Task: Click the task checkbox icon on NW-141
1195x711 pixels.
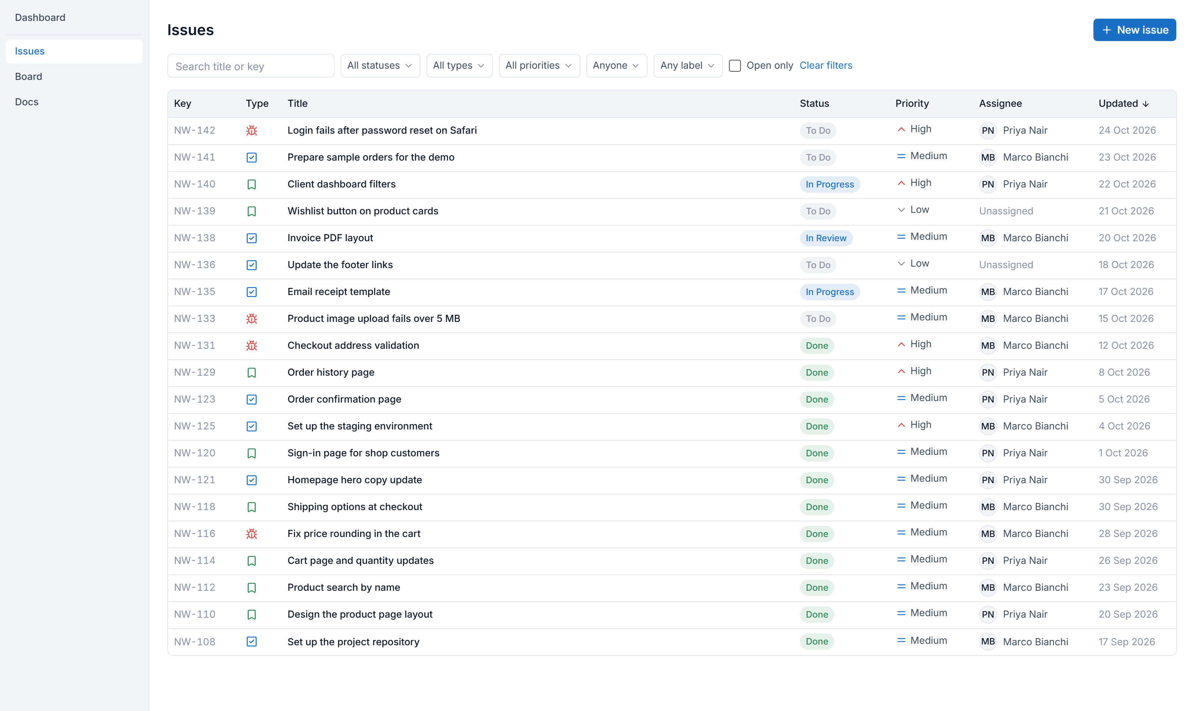Action: [x=252, y=157]
